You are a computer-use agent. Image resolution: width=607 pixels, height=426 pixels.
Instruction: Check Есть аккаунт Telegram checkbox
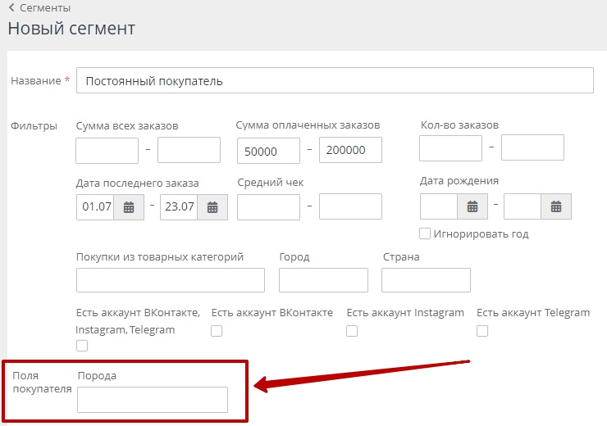click(x=482, y=331)
